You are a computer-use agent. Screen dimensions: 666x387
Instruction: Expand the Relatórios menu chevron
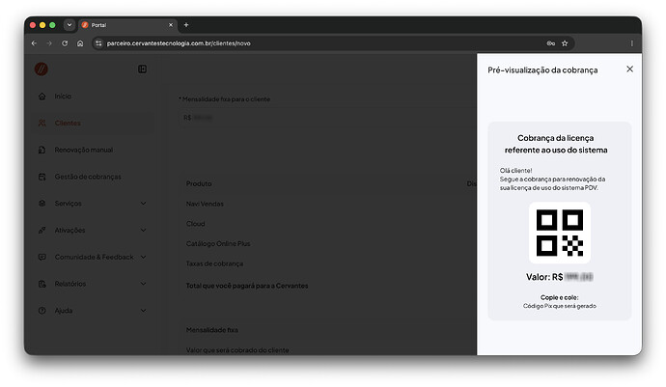(x=143, y=284)
